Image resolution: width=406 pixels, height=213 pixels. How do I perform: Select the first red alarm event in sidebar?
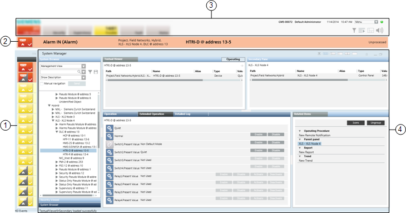[25, 67]
